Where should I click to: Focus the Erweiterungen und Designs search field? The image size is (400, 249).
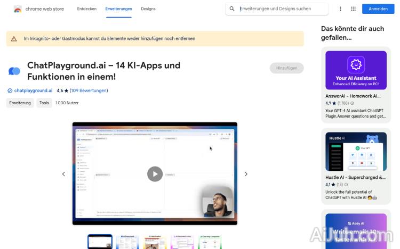coord(282,9)
